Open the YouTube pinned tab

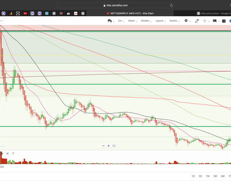[x=25, y=14]
